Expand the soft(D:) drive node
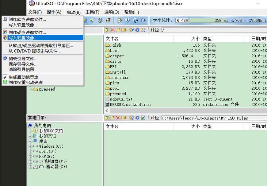The height and width of the screenshot is (186, 267). tap(30, 152)
